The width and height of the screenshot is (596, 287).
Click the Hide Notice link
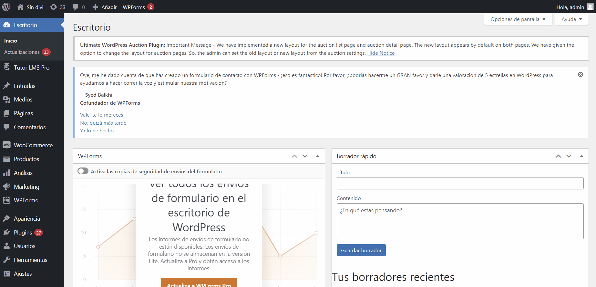click(381, 53)
